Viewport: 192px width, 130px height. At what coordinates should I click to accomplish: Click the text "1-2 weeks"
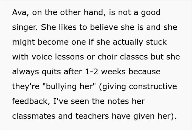pyautogui.click(x=105, y=72)
